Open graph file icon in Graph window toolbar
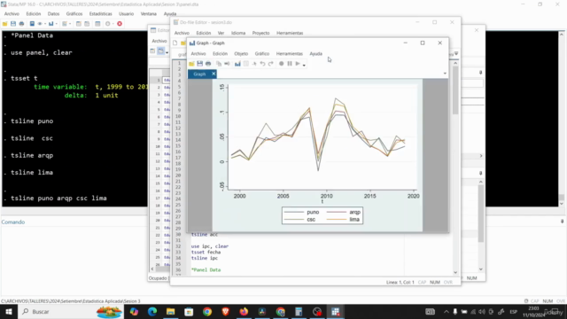This screenshot has height=319, width=567. (x=191, y=64)
